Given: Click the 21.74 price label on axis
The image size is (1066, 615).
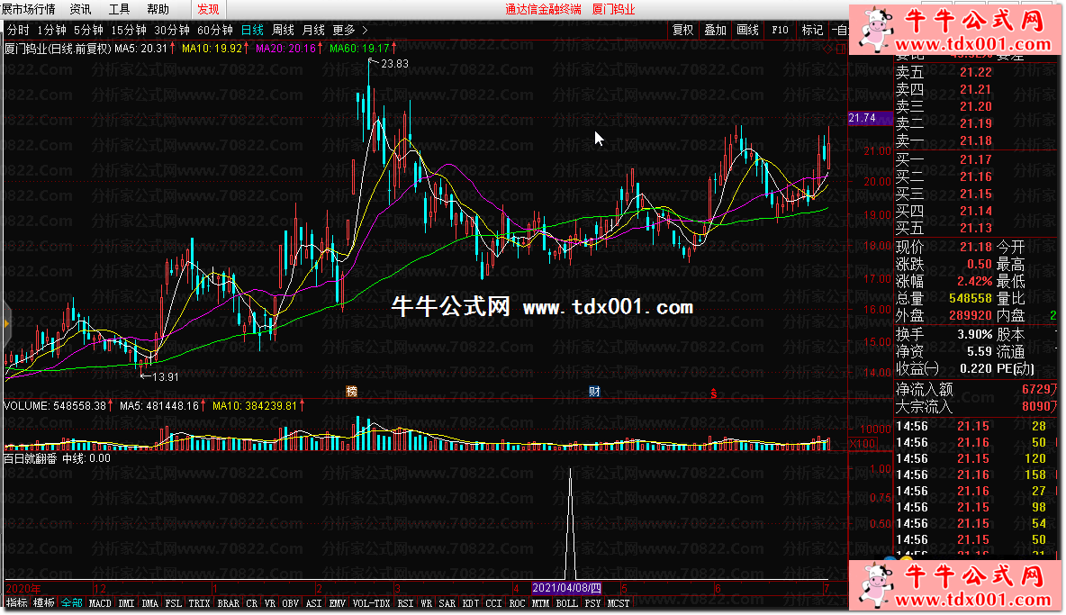Looking at the screenshot, I should click(x=862, y=118).
